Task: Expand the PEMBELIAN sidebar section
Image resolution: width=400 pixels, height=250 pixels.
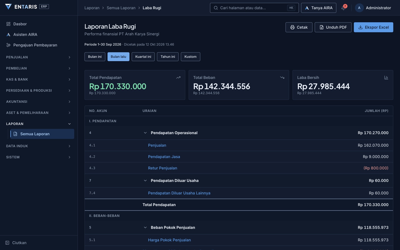Action: [39, 68]
